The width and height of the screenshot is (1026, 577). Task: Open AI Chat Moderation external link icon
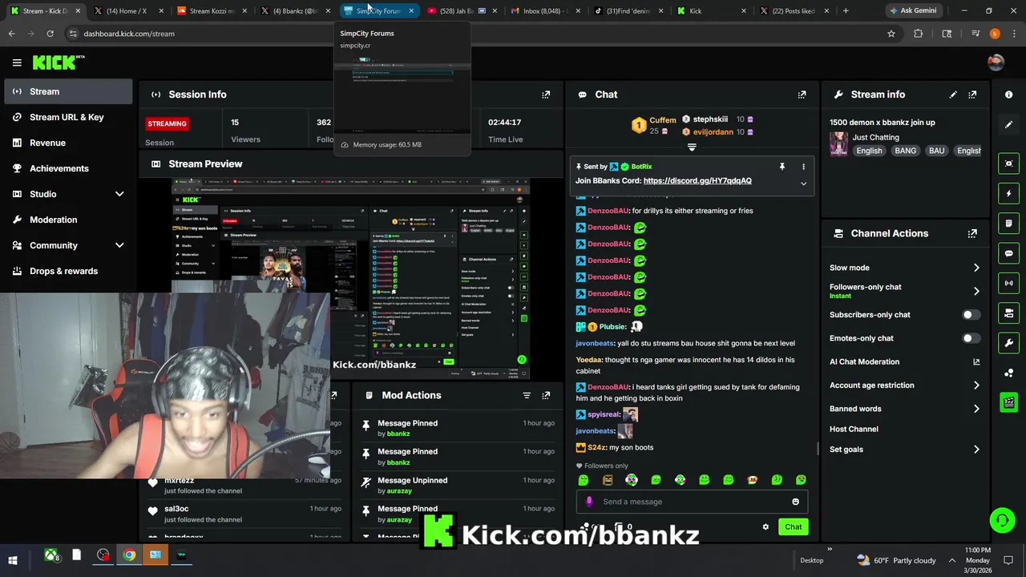(x=976, y=361)
